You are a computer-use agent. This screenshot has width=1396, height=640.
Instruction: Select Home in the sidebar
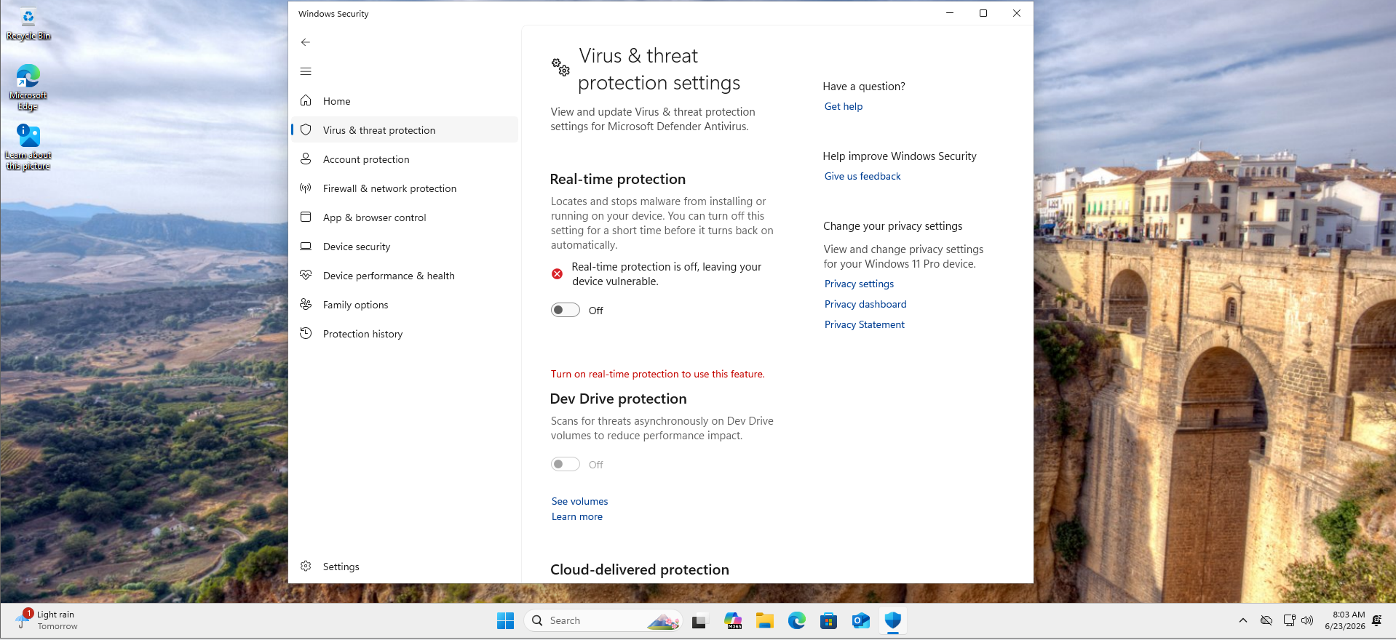point(405,100)
